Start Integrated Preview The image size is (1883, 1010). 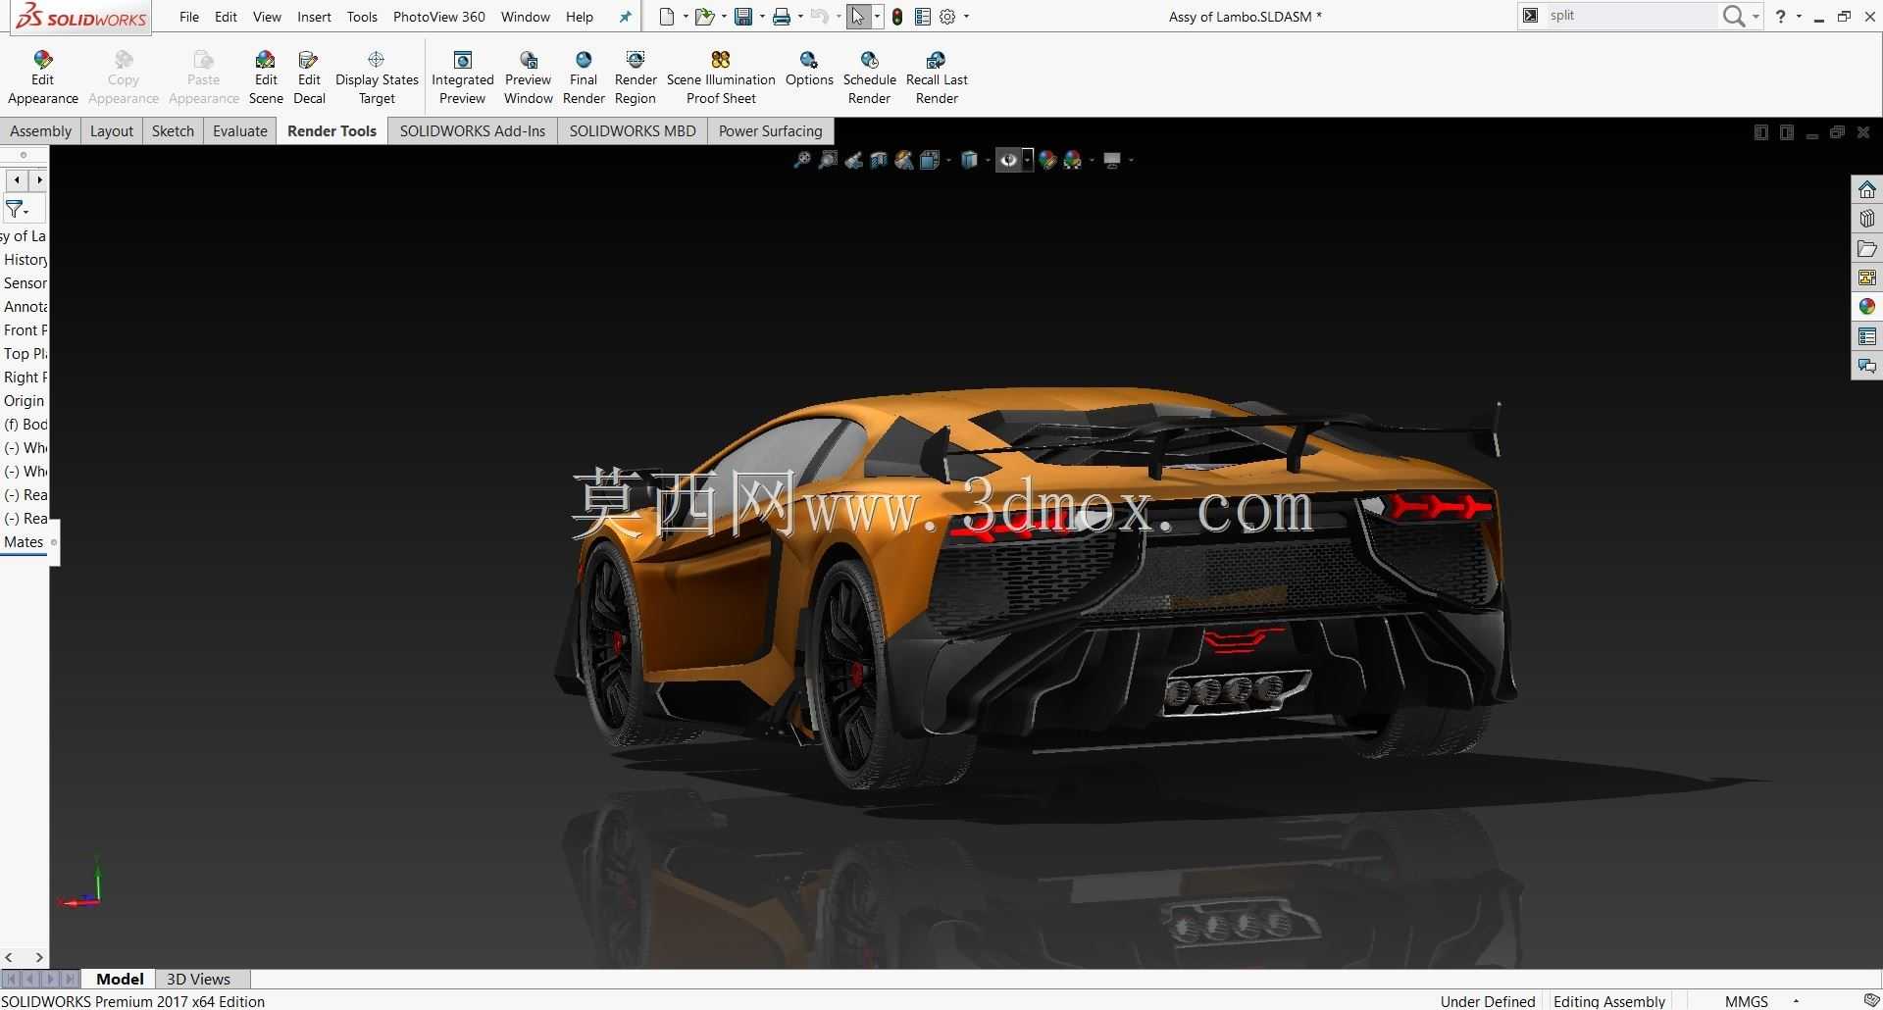tap(463, 77)
